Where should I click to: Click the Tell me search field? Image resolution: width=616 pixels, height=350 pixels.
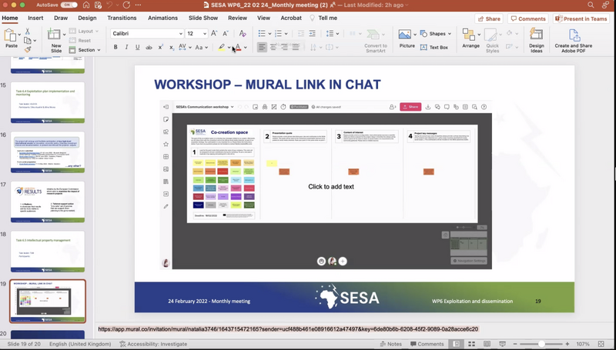(324, 18)
